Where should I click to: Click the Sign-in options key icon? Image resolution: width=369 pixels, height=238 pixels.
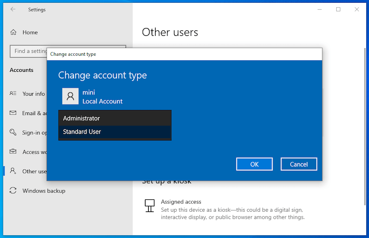(x=13, y=132)
